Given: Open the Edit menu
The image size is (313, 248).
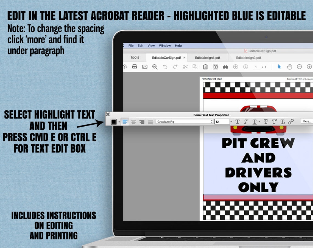Looking at the screenshot, I should (141, 46).
